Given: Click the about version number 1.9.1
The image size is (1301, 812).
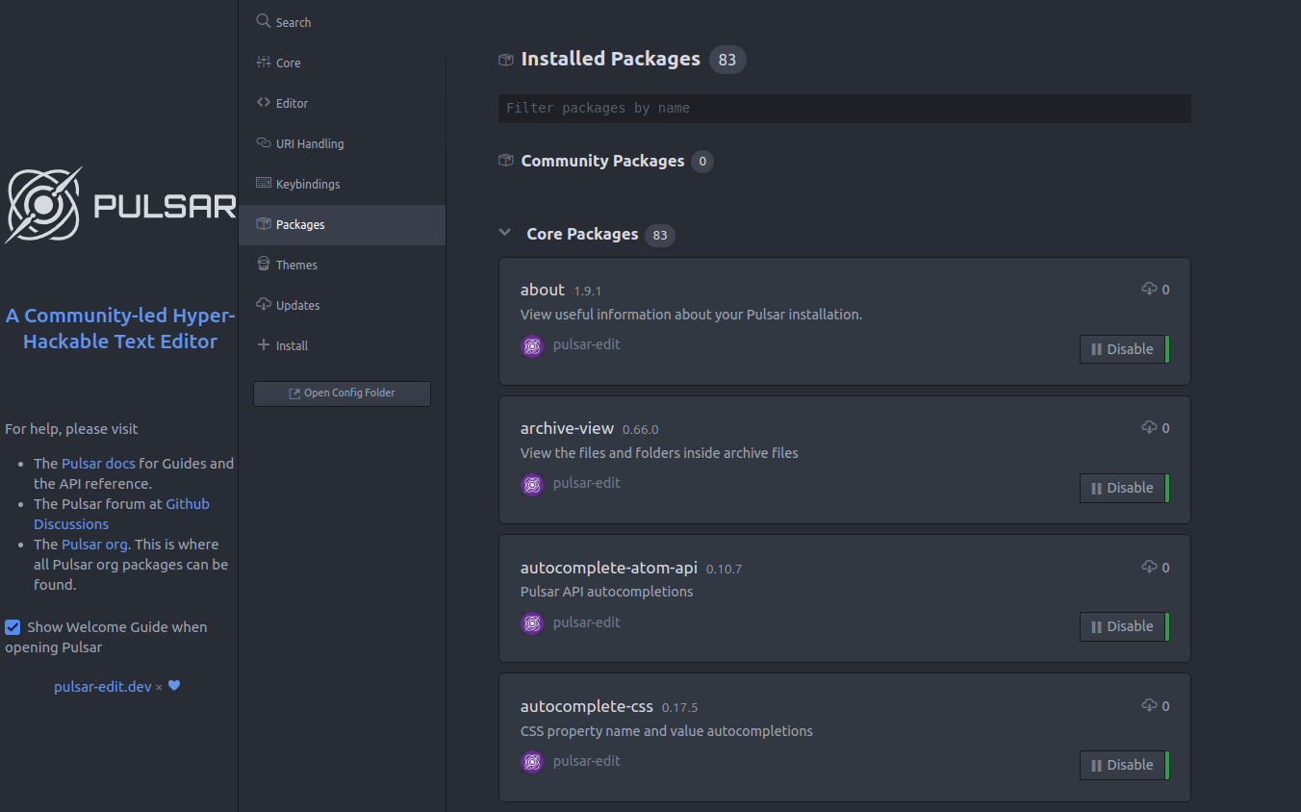Looking at the screenshot, I should coord(588,291).
